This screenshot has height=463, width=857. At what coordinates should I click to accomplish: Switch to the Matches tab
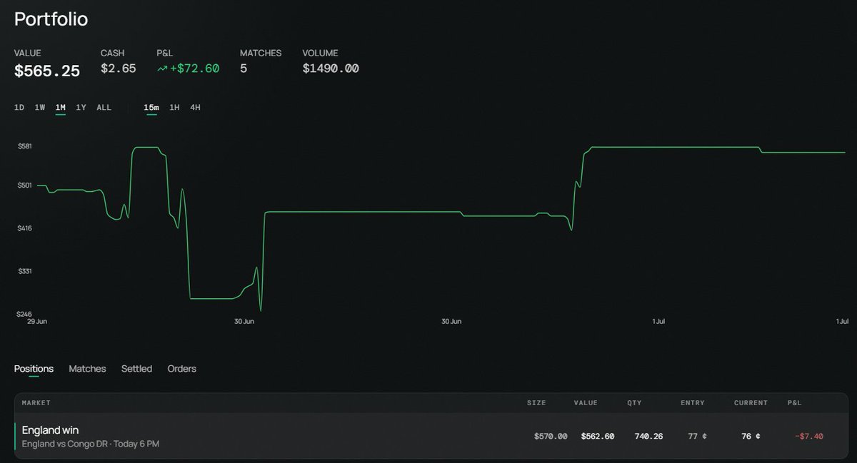click(x=87, y=369)
